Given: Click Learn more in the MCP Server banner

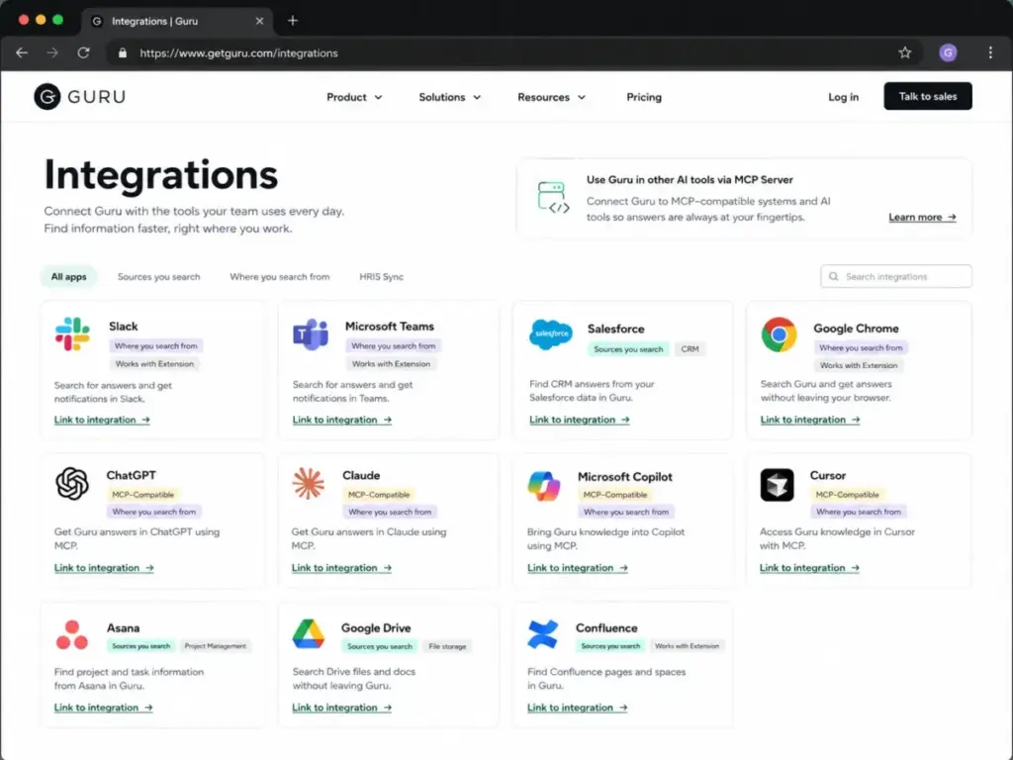Looking at the screenshot, I should pyautogui.click(x=922, y=217).
